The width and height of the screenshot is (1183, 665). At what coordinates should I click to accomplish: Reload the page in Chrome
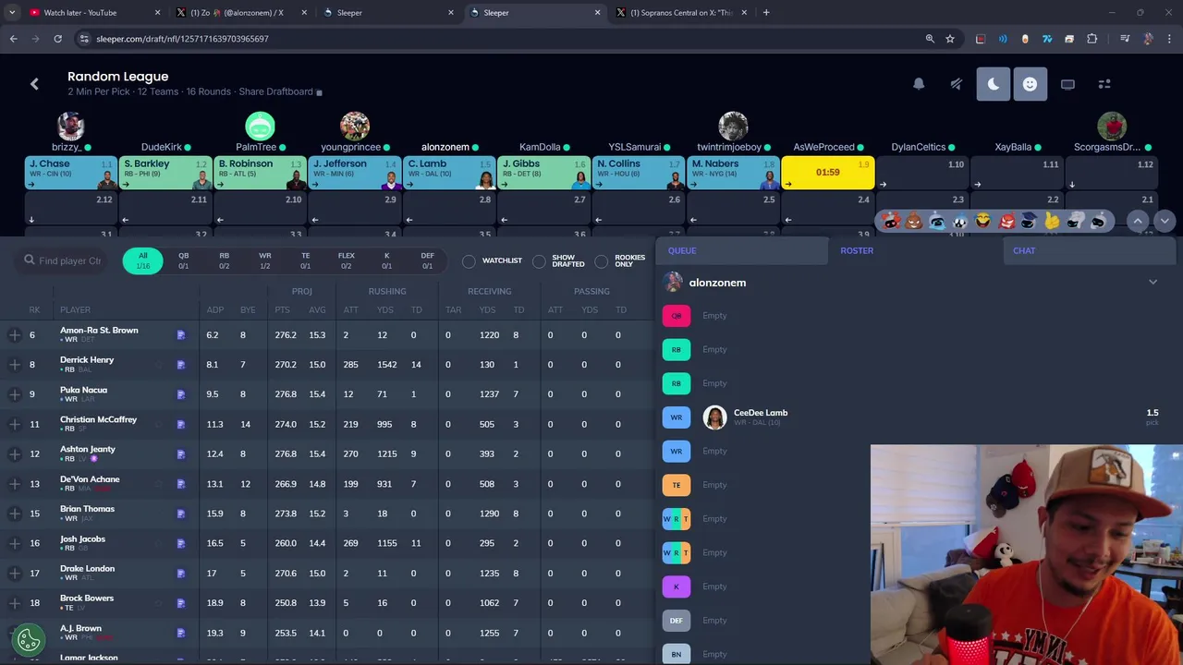click(x=57, y=39)
